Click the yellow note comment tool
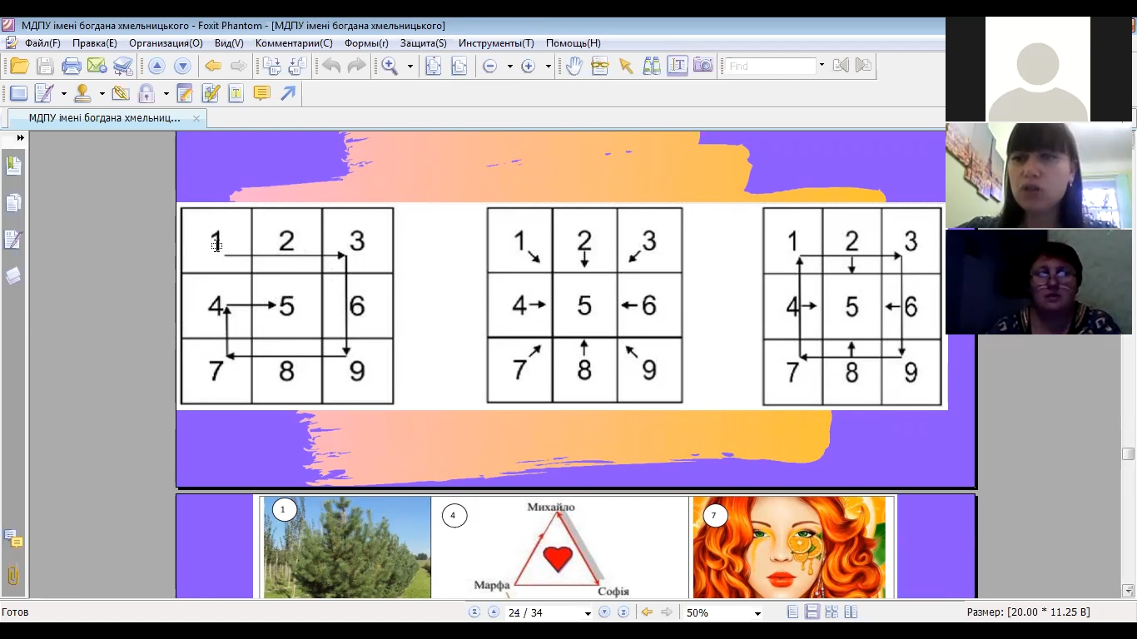This screenshot has width=1137, height=639. 261,94
